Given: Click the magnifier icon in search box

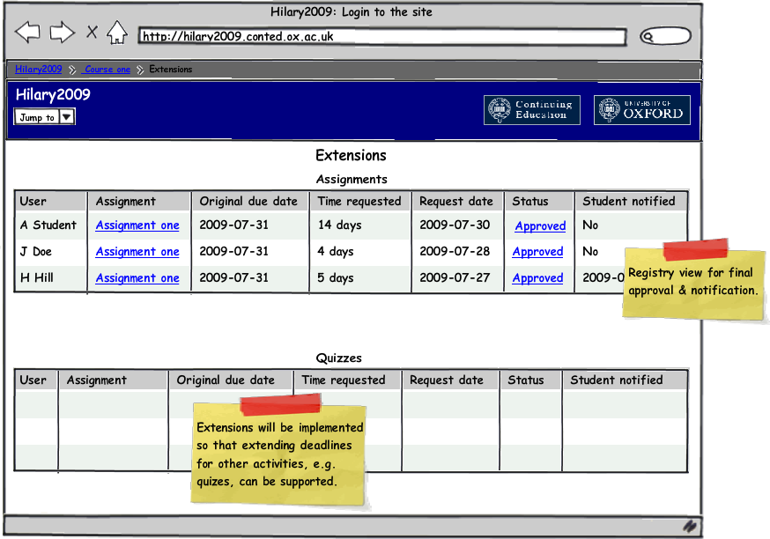Looking at the screenshot, I should [x=648, y=36].
